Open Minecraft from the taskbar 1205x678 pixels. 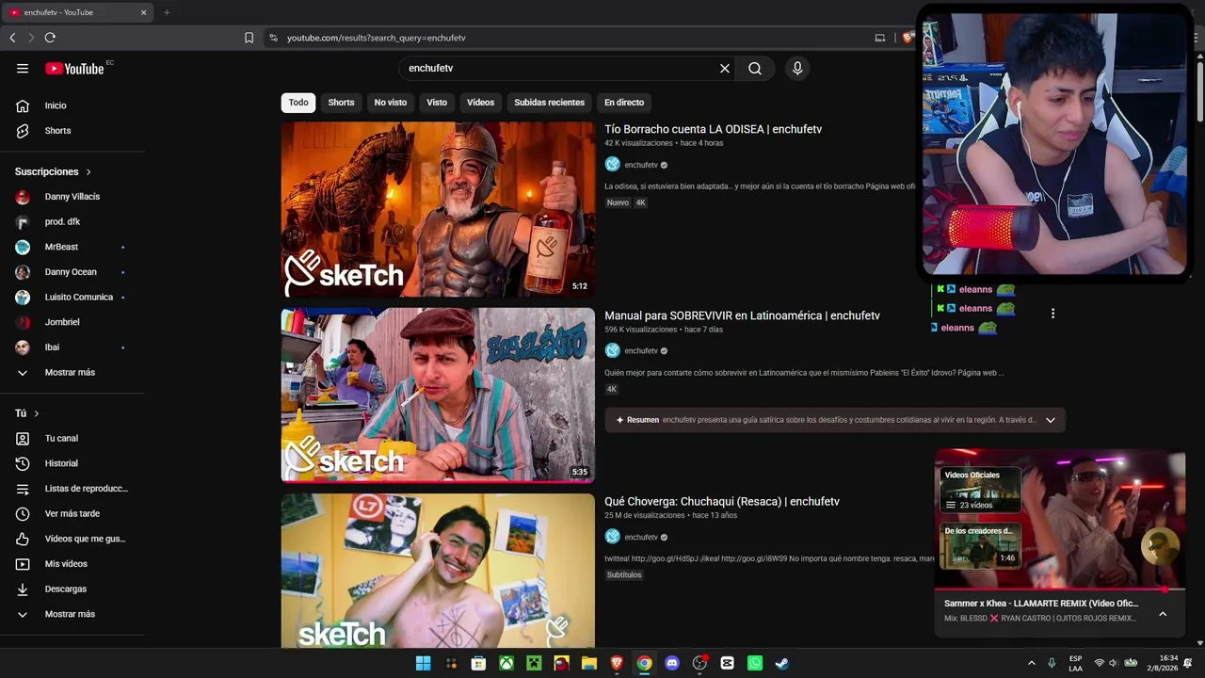[x=534, y=663]
